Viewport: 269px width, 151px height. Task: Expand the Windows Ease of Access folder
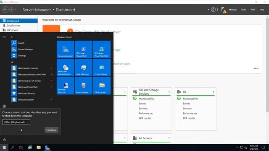click(x=32, y=81)
